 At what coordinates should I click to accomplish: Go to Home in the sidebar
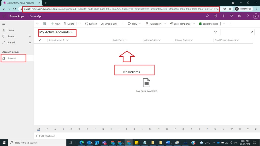pos(11,30)
